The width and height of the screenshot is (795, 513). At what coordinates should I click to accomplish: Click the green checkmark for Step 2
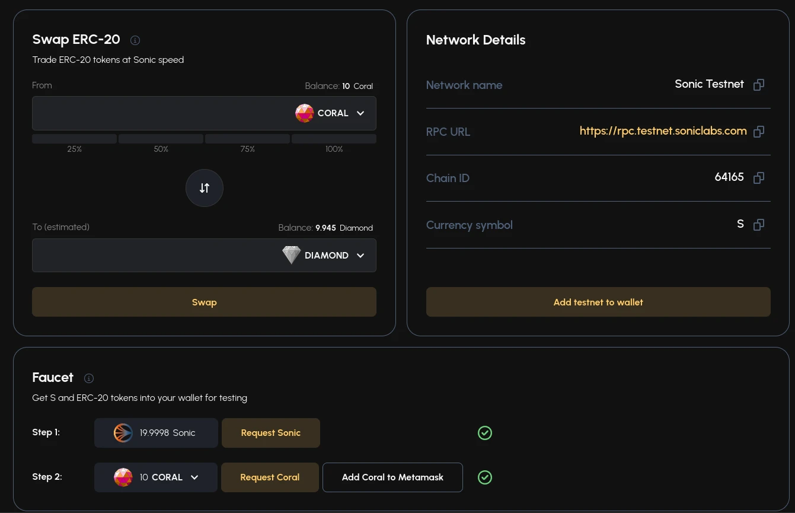485,477
